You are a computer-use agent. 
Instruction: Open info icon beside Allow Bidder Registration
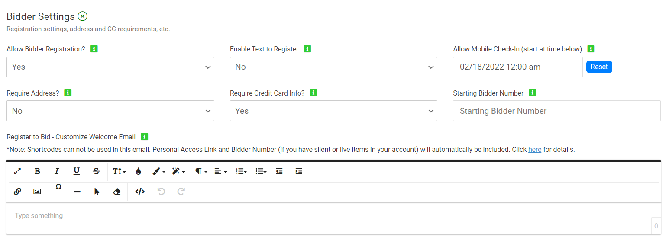(94, 49)
